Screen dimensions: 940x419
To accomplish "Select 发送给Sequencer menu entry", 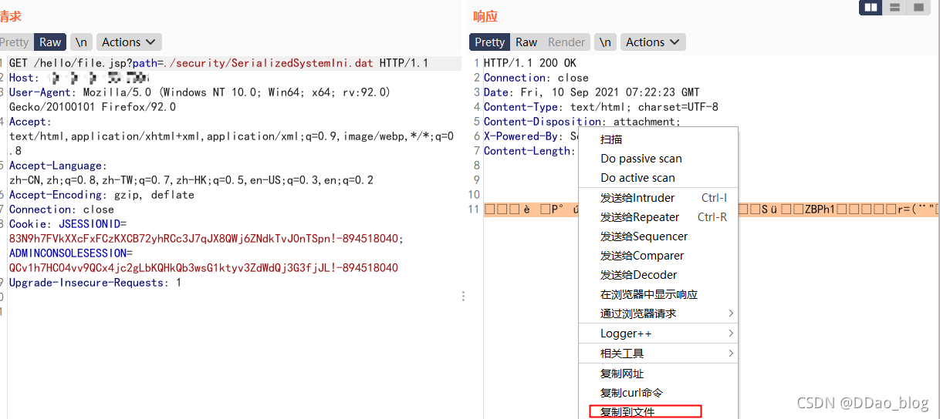I will point(658,236).
